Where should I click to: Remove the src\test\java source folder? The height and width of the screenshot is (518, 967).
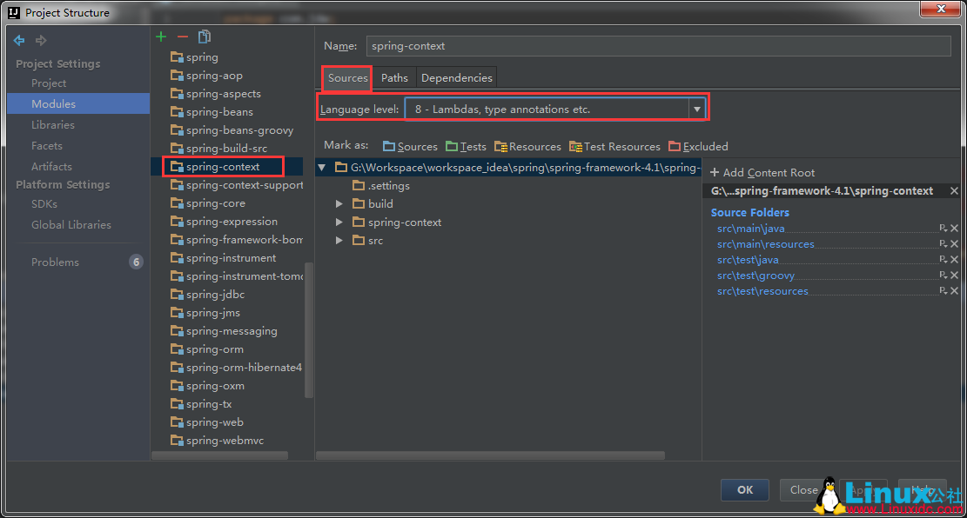tap(955, 260)
